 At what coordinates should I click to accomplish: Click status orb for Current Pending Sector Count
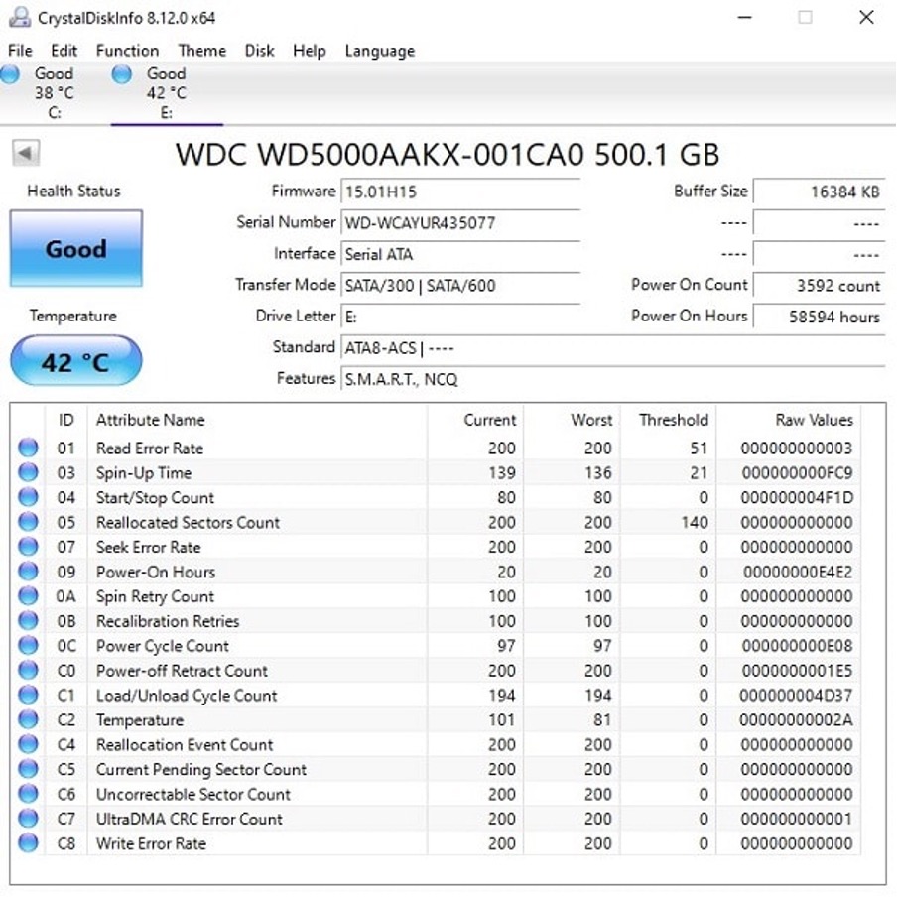pyautogui.click(x=28, y=768)
